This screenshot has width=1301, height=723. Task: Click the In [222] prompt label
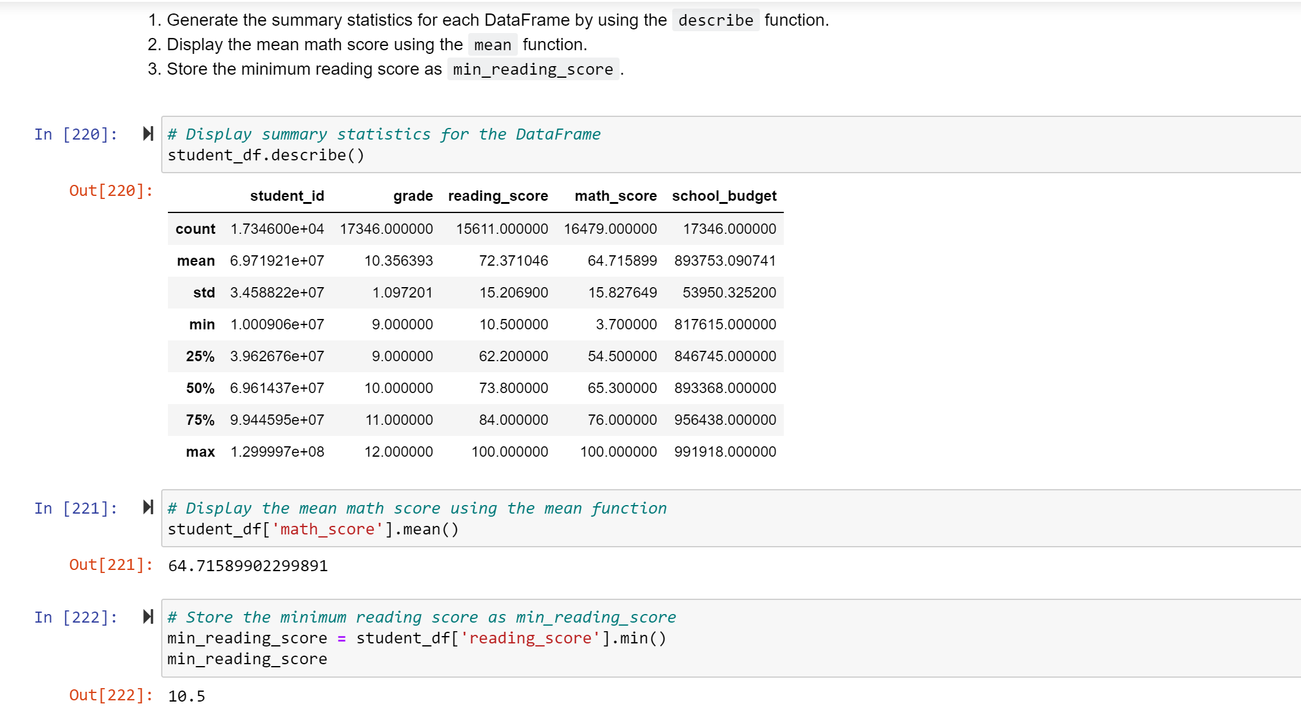(76, 617)
